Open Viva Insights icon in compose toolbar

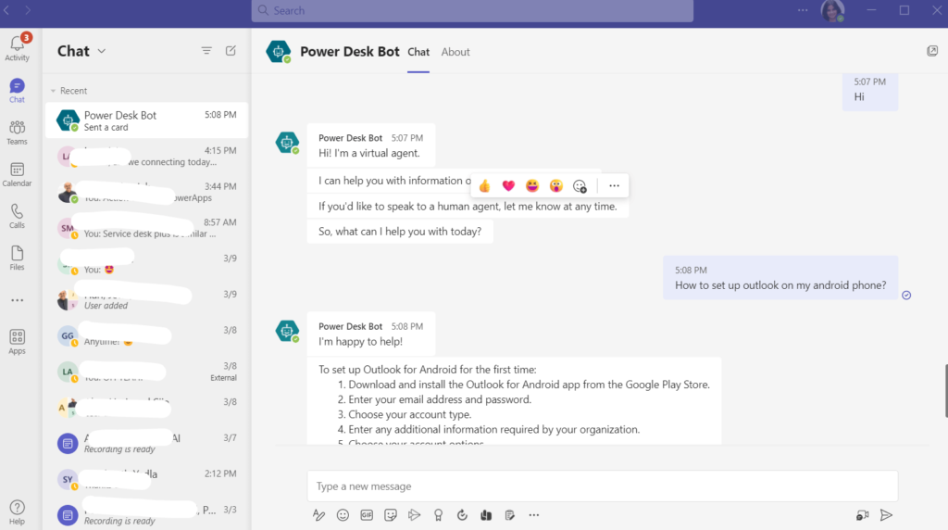tap(486, 515)
